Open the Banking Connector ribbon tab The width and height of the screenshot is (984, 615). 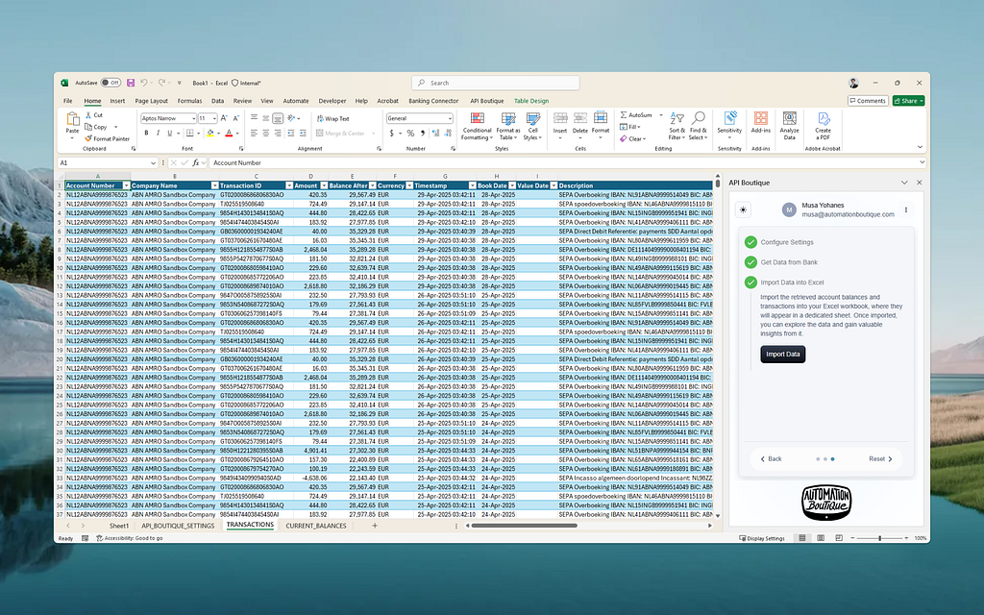[433, 101]
